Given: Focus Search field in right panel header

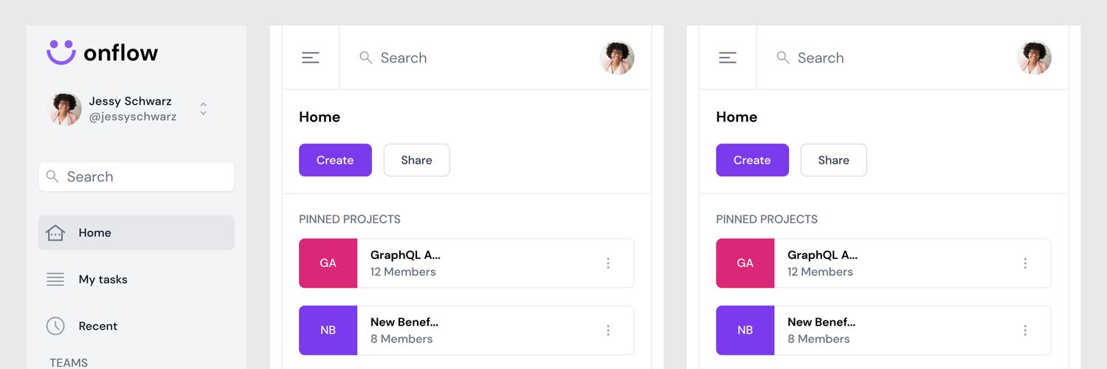Looking at the screenshot, I should (886, 58).
